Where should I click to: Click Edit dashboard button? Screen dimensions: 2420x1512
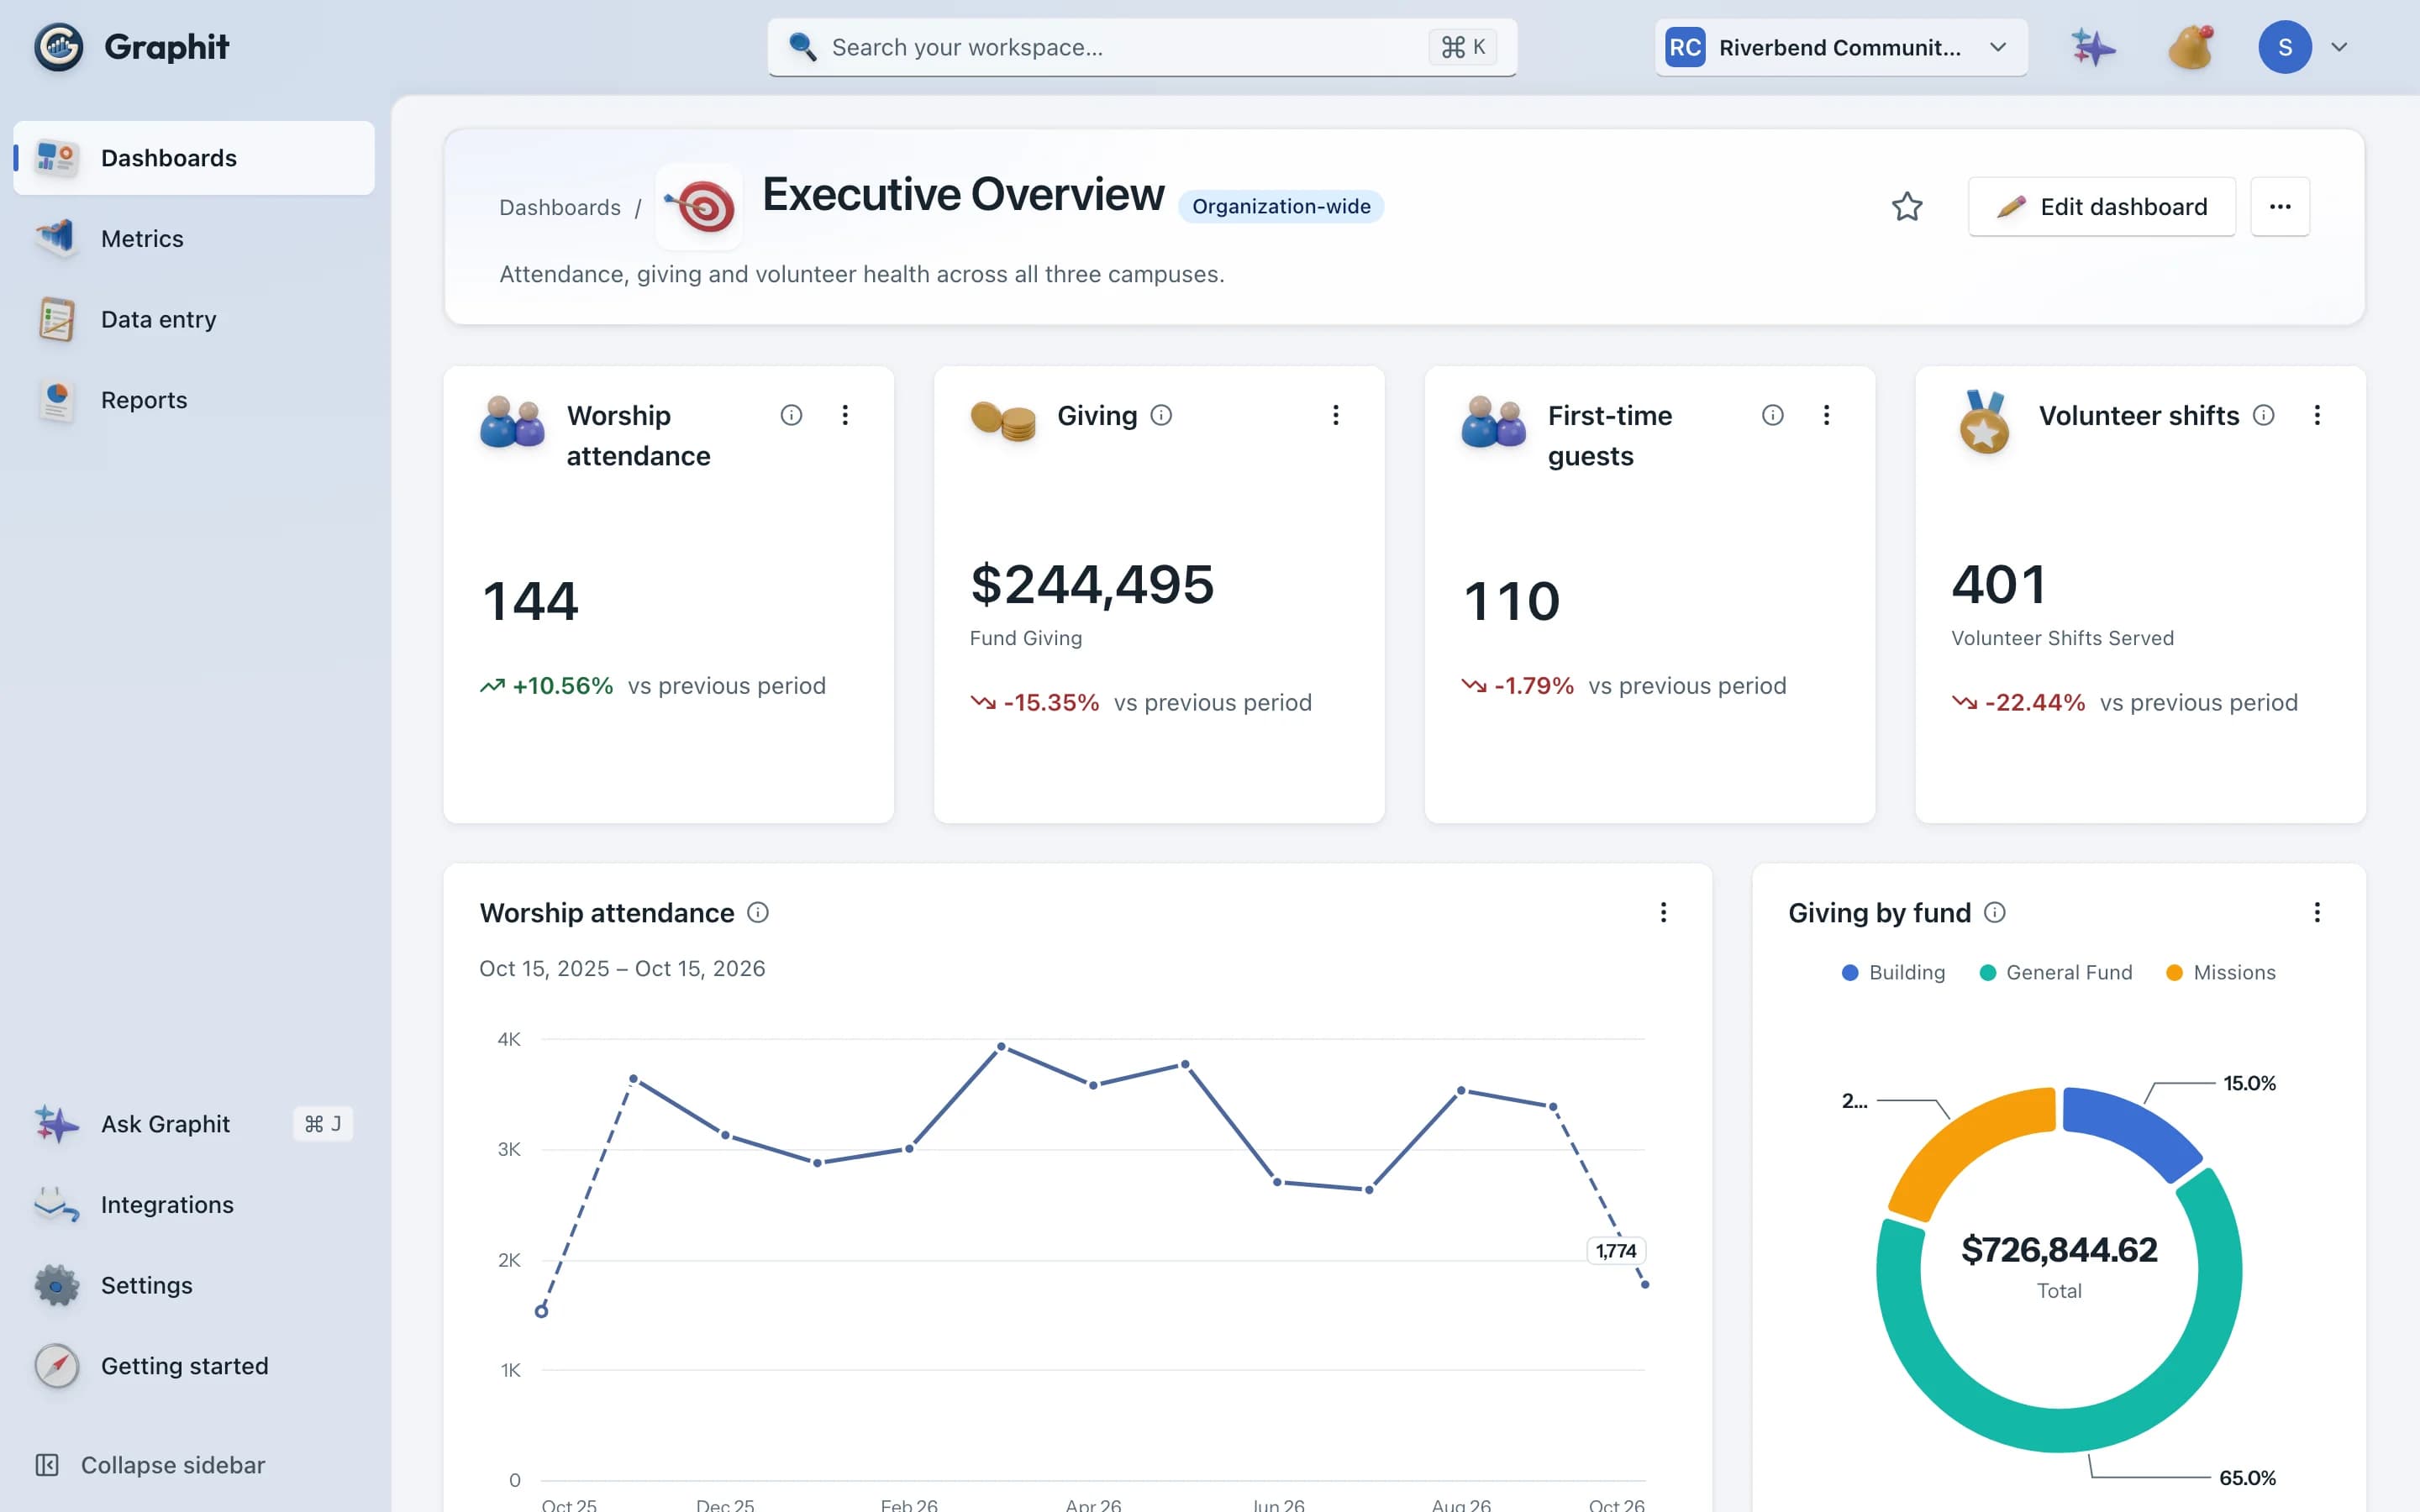[x=2102, y=207]
